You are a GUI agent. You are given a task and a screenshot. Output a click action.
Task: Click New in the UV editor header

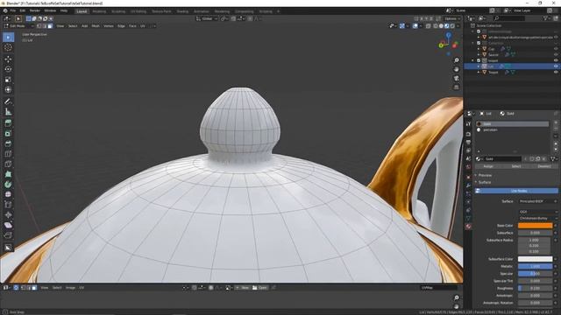click(243, 288)
